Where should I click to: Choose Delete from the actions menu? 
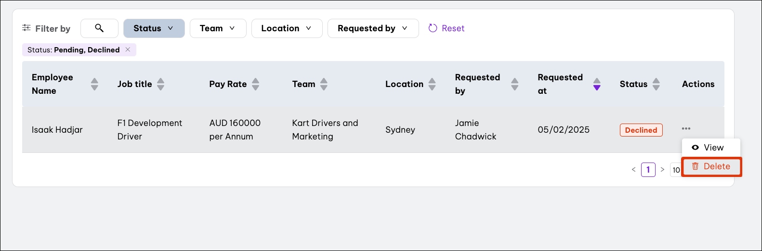pos(711,166)
